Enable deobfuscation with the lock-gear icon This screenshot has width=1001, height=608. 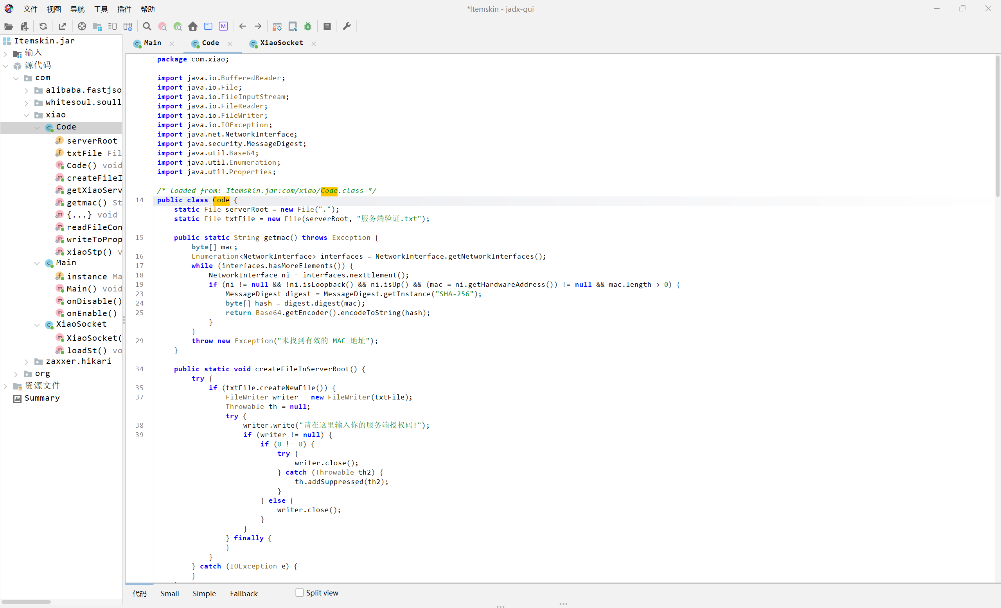277,26
